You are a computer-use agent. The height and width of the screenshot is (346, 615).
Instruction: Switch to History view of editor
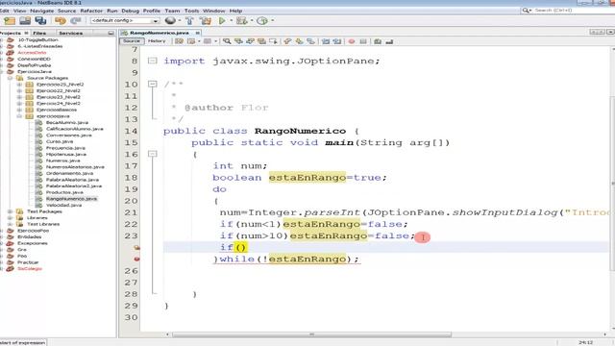click(x=157, y=40)
